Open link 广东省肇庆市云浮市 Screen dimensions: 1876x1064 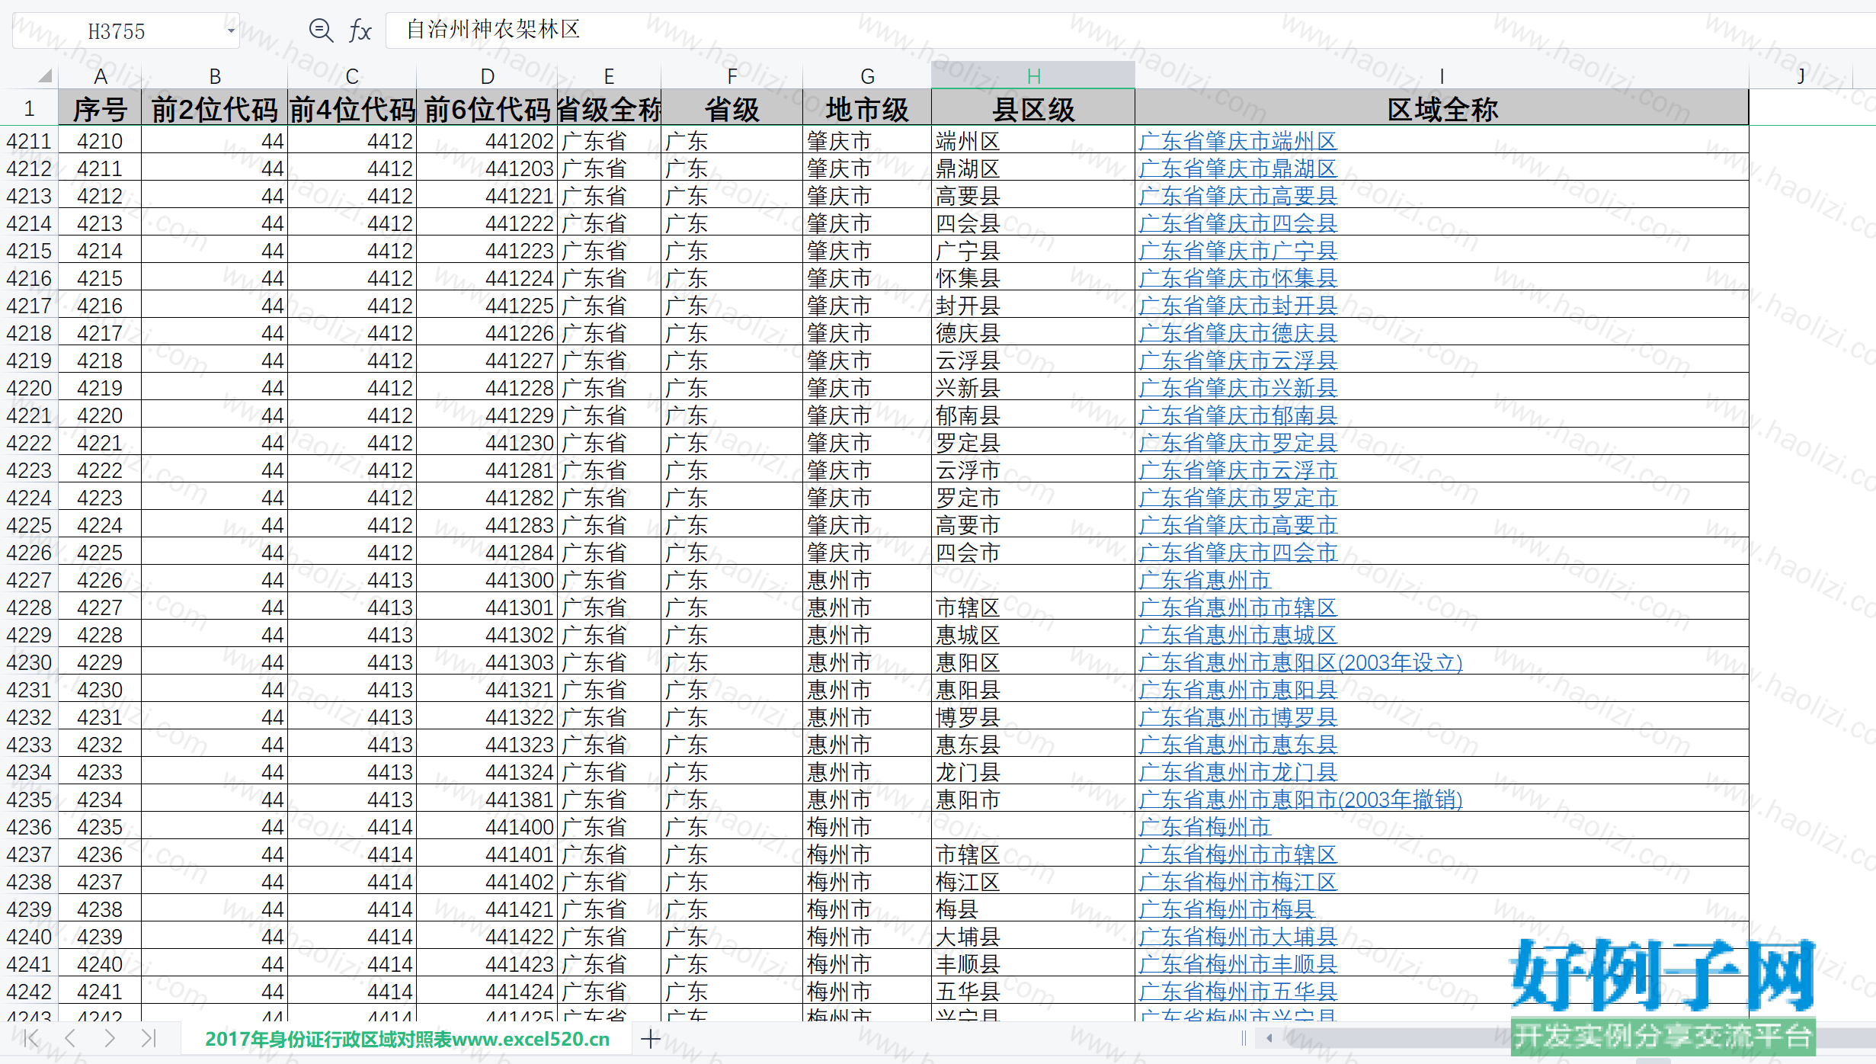1238,470
